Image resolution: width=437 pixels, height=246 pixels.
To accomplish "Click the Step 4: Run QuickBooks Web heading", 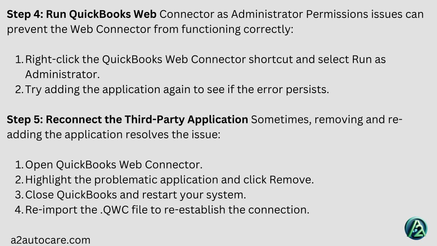I will click(82, 14).
